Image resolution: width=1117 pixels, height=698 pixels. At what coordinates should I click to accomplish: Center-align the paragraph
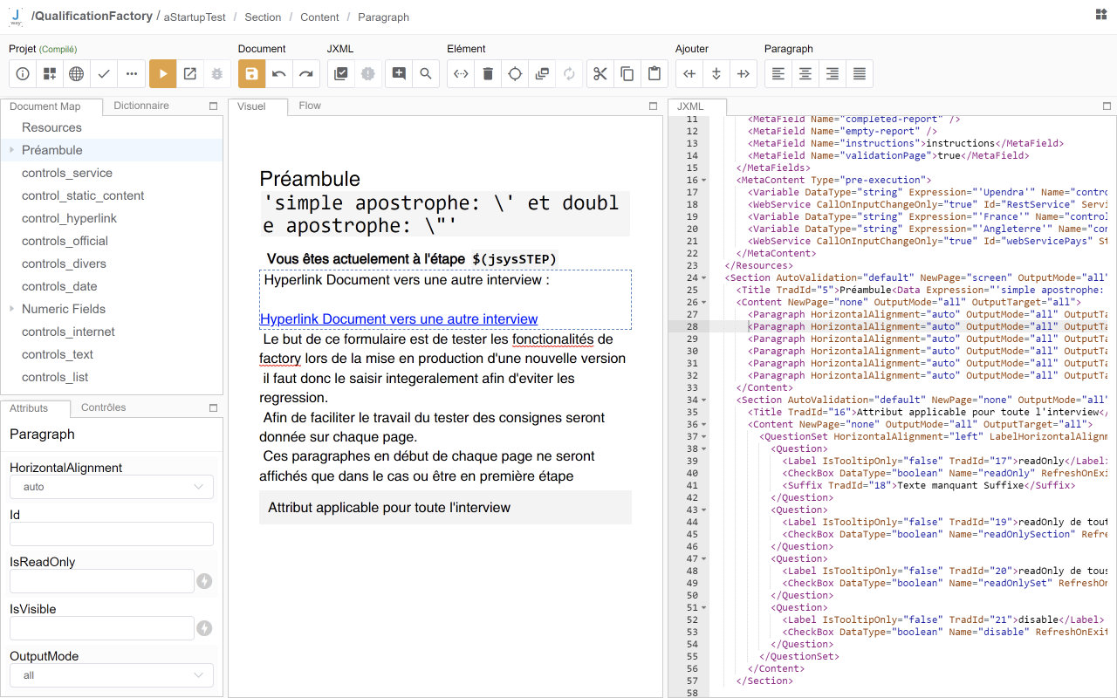coord(805,73)
